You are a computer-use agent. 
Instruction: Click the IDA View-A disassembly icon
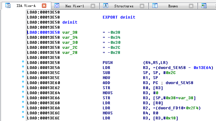(x=8, y=6)
